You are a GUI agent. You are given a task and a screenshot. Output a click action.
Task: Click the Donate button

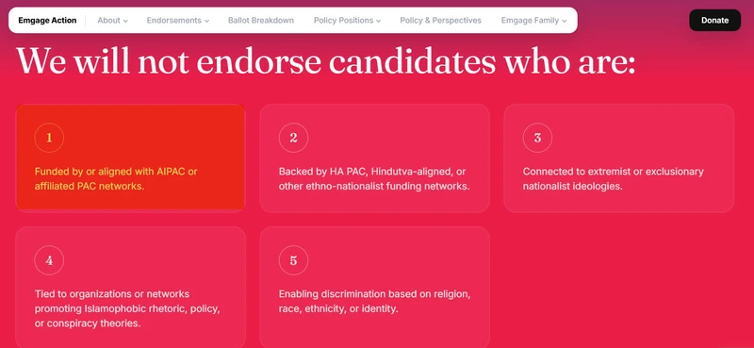pyautogui.click(x=714, y=20)
